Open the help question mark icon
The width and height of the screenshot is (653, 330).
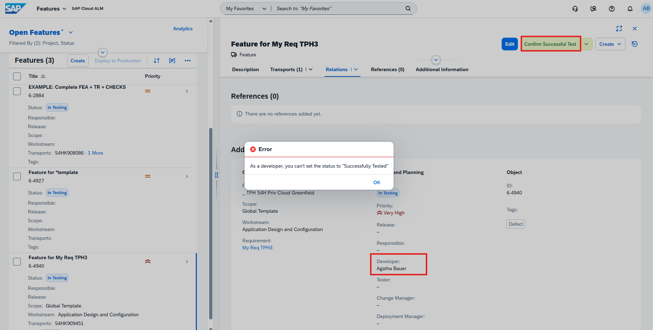coord(612,9)
